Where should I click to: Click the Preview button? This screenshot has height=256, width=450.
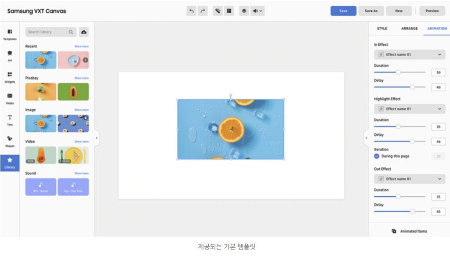pyautogui.click(x=432, y=11)
